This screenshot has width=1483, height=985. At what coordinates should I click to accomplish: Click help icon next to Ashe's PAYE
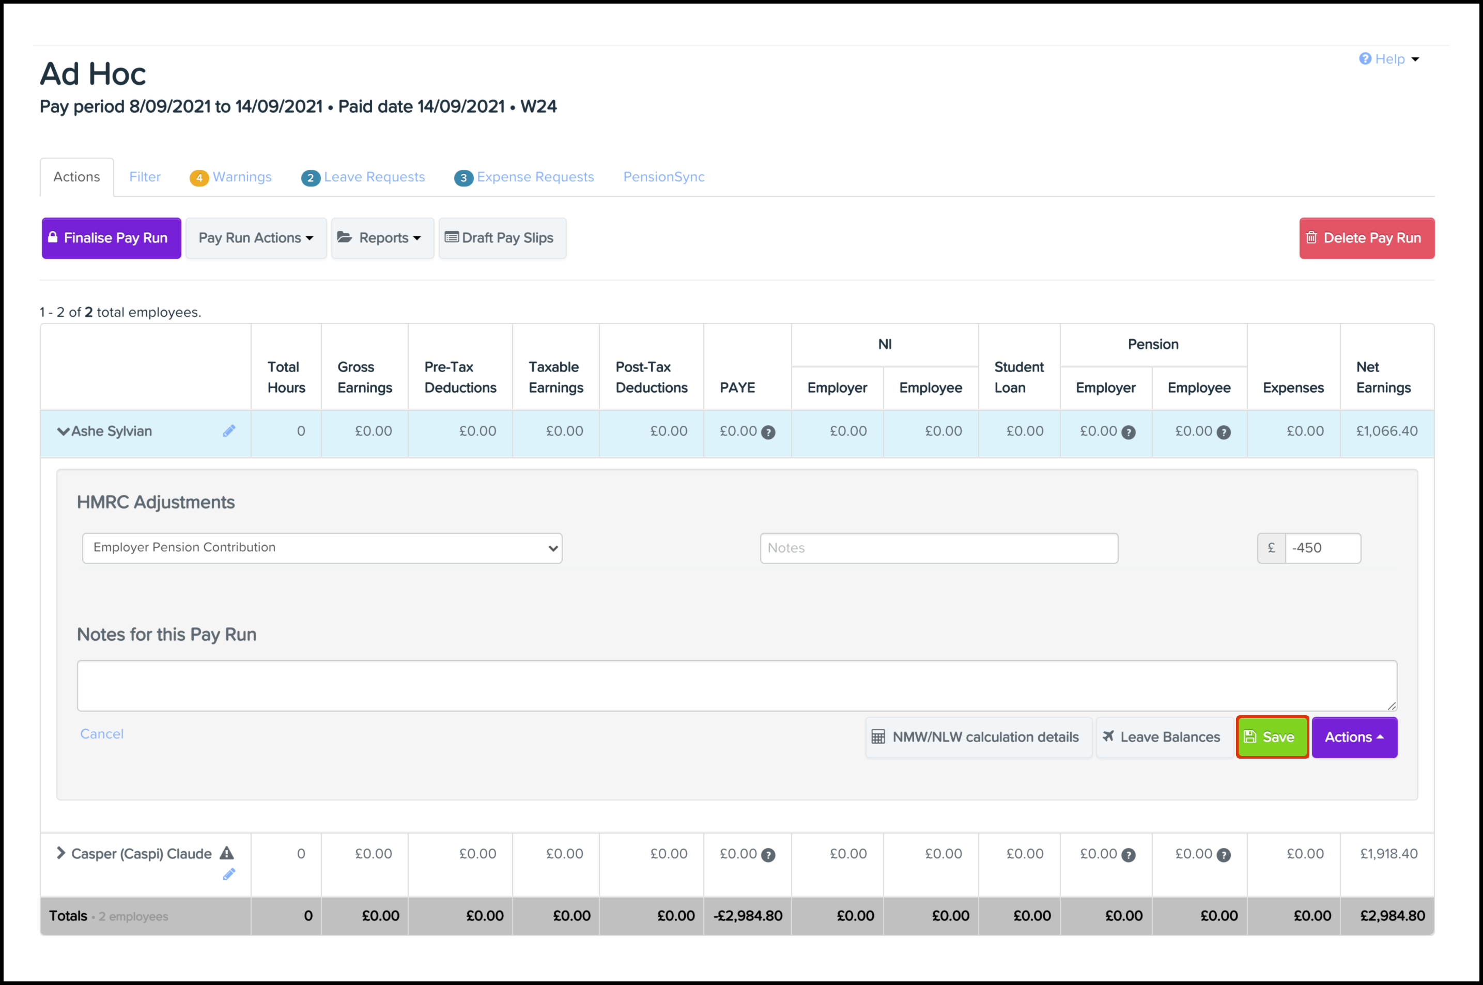coord(767,432)
